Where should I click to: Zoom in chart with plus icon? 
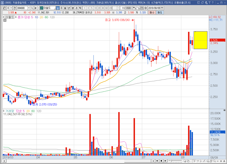pyautogui.click(x=221, y=161)
